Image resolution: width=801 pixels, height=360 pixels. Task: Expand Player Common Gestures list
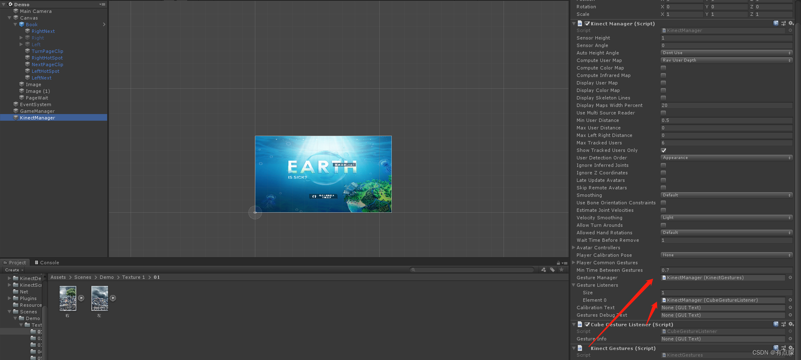[574, 263]
